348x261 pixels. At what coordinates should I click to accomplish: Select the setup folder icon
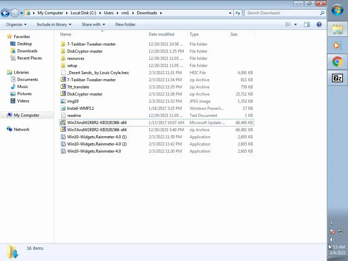tap(63, 65)
